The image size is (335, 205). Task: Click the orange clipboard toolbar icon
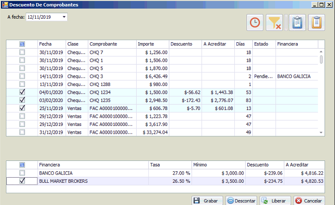(x=316, y=22)
